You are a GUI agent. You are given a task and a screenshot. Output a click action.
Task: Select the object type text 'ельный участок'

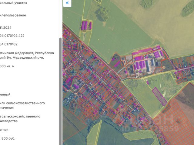14,3
